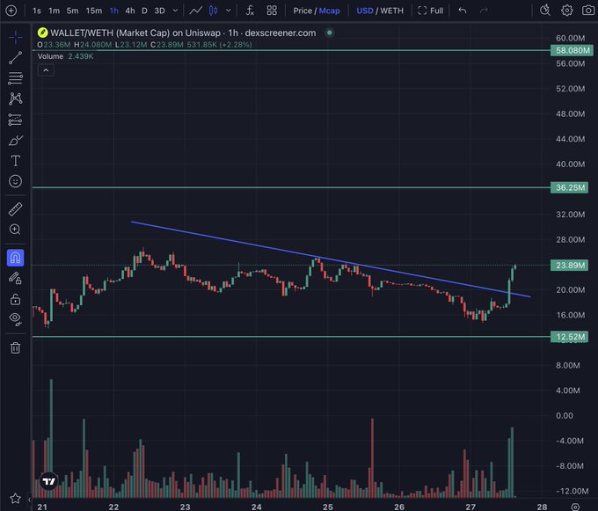Viewport: 598px width, 511px height.
Task: Activate the zoom in tool
Action: click(x=15, y=230)
